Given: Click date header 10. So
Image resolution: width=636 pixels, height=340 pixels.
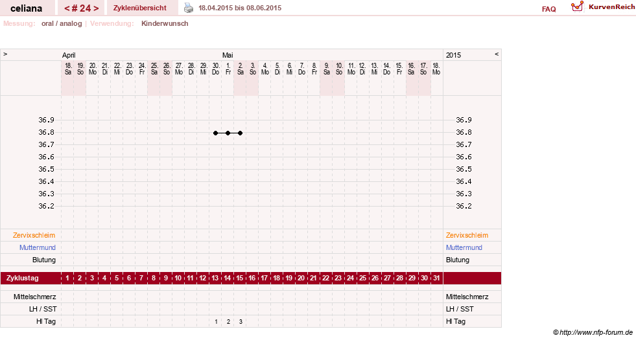Looking at the screenshot, I should point(338,69).
